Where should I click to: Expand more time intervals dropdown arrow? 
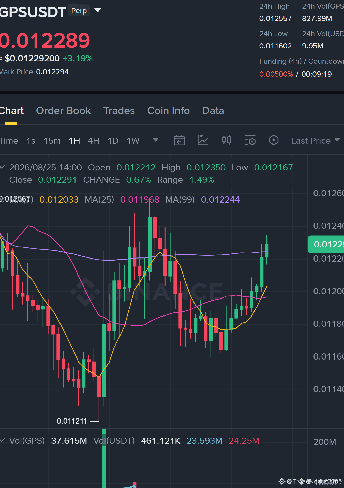155,140
